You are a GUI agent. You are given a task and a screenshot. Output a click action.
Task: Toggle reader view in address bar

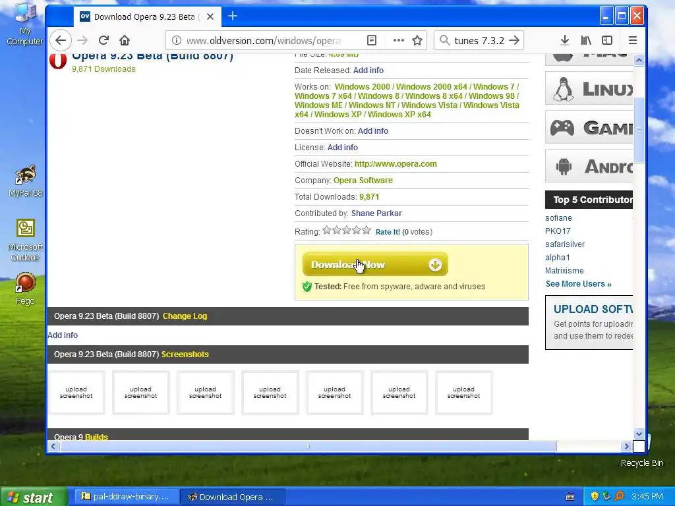pyautogui.click(x=372, y=40)
